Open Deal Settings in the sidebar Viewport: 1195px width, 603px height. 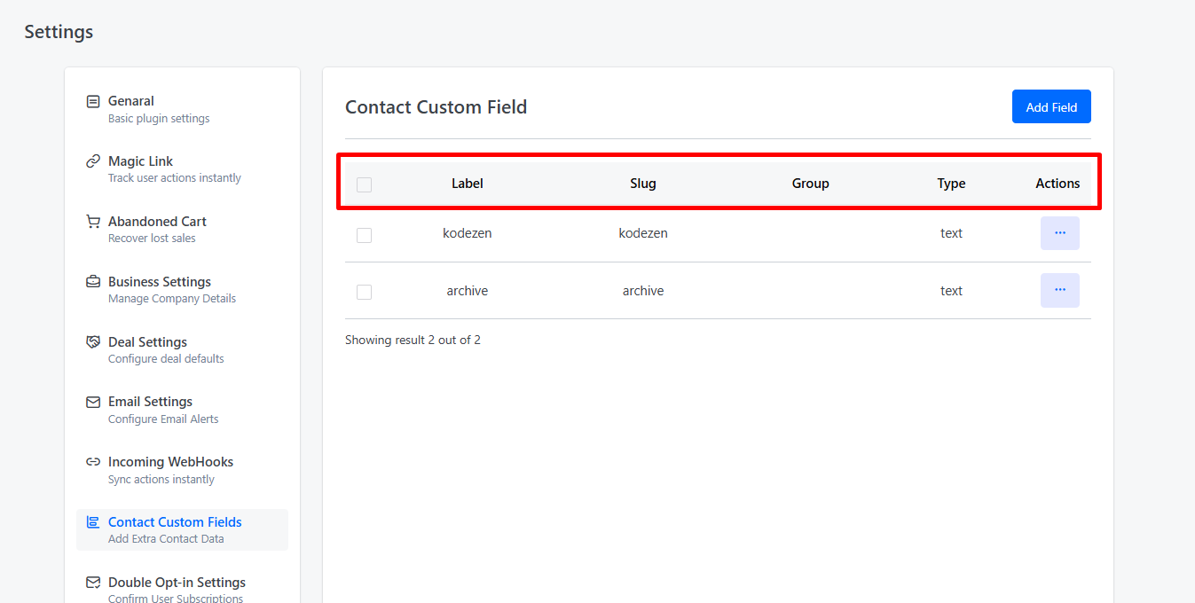[x=183, y=350]
